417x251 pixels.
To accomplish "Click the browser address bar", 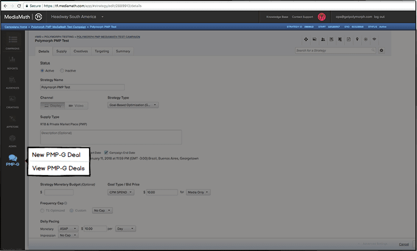I will (219, 6).
